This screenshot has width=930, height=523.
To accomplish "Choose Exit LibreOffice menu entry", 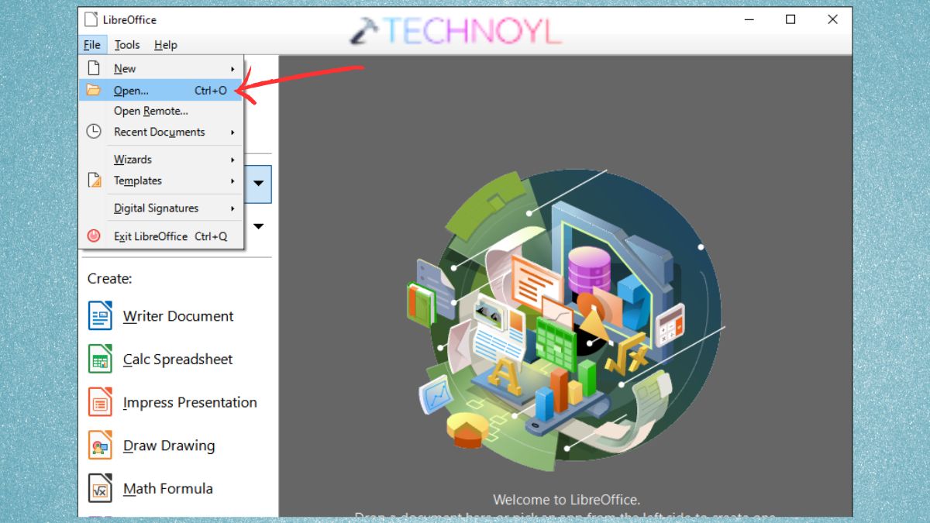I will (x=161, y=236).
